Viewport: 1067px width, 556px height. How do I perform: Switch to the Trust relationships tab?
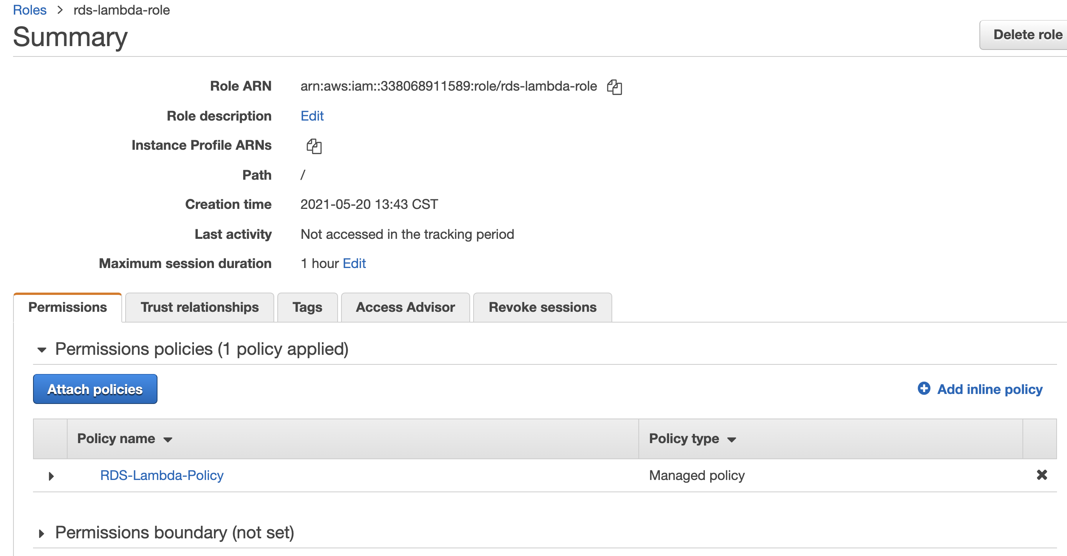(199, 307)
